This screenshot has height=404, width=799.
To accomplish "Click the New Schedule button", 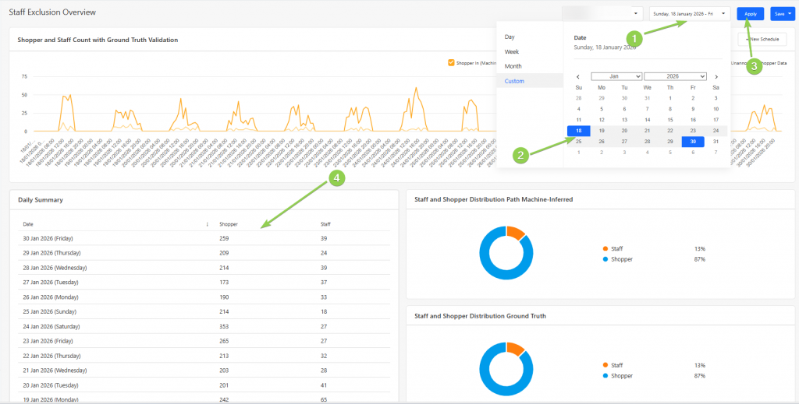I will click(x=762, y=39).
